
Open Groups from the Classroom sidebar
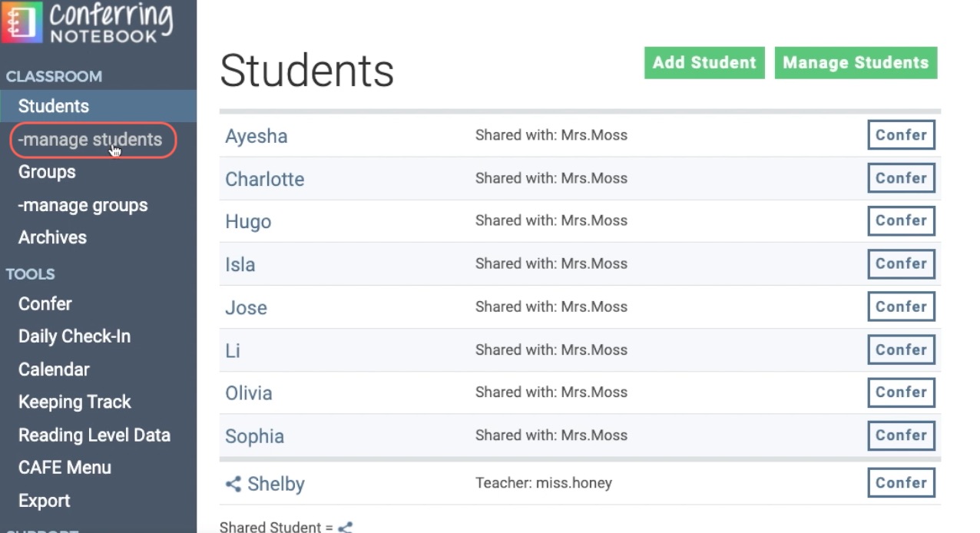click(46, 172)
